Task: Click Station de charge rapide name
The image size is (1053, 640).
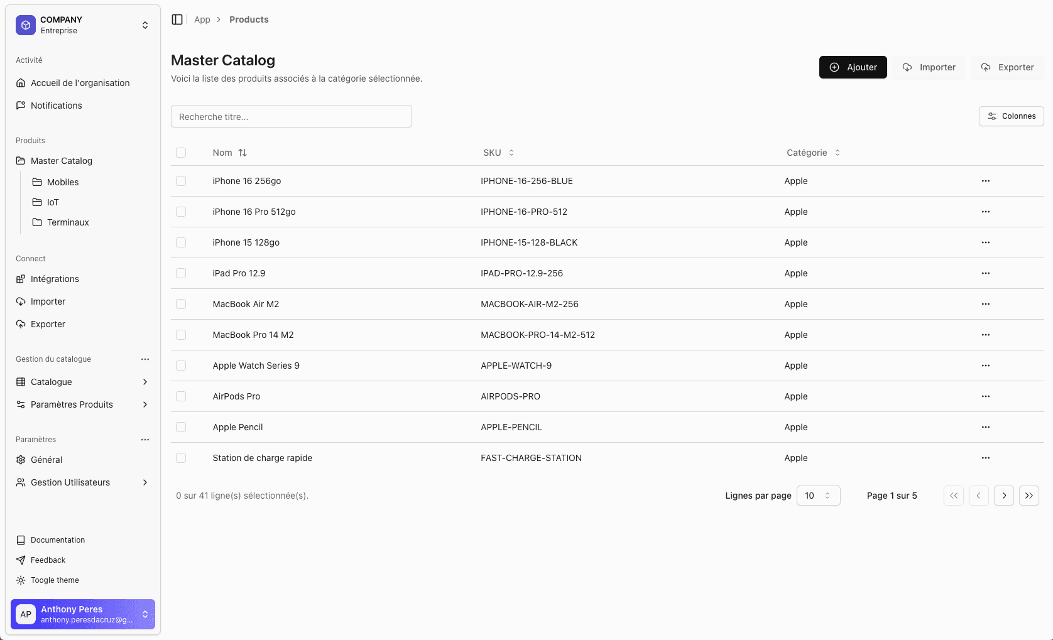Action: tap(262, 458)
